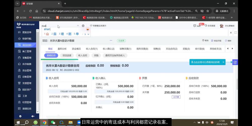Open 资金管理 module
This screenshot has height=126, width=252.
coord(25,70)
